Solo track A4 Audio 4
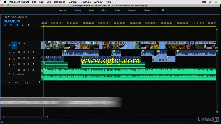 coord(28,70)
